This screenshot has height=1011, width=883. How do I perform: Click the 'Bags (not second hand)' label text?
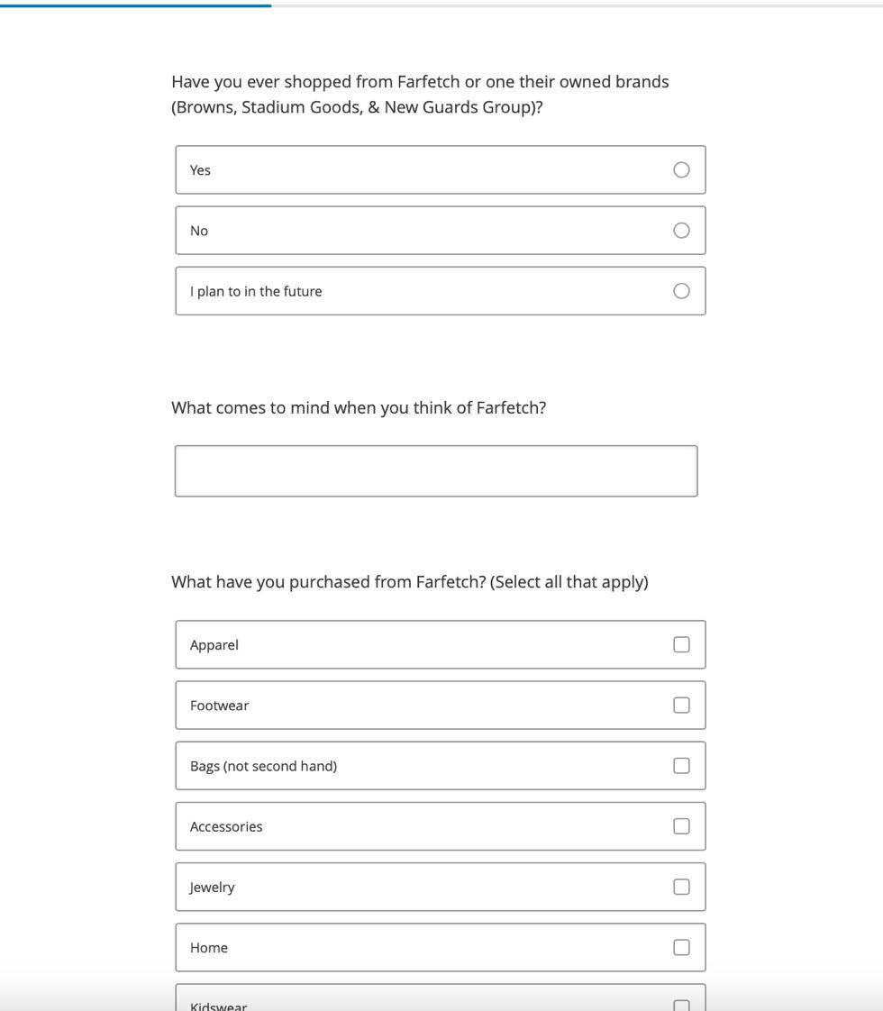point(263,767)
